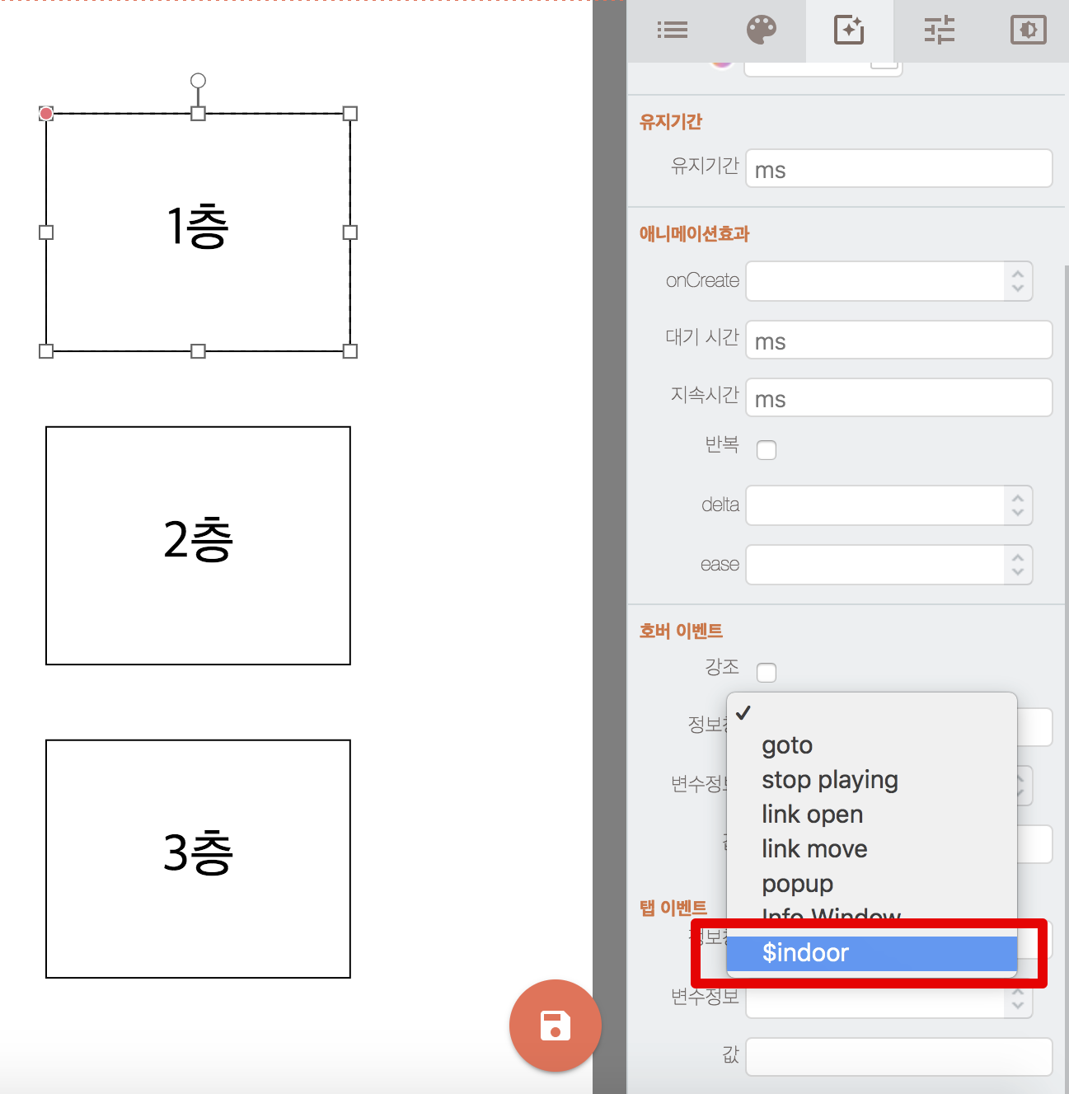
Task: Select the 2층 rectangle on canvas
Action: (198, 546)
